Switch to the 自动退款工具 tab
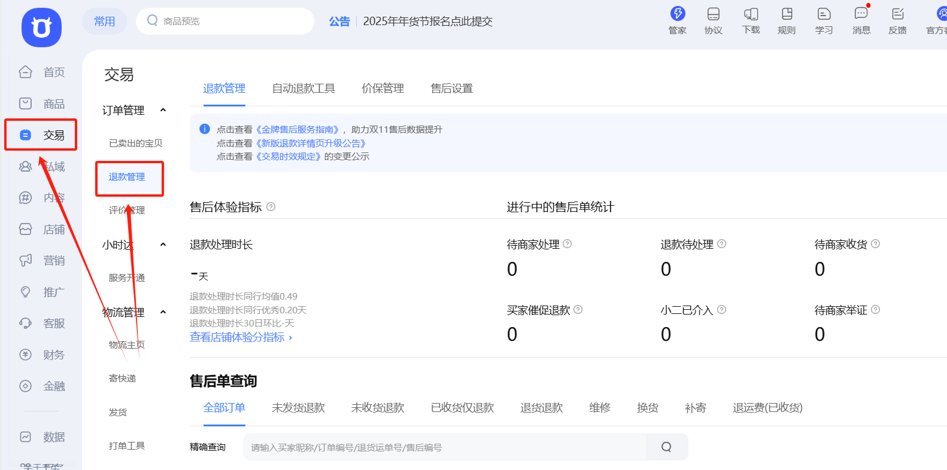The image size is (947, 470). click(x=303, y=88)
